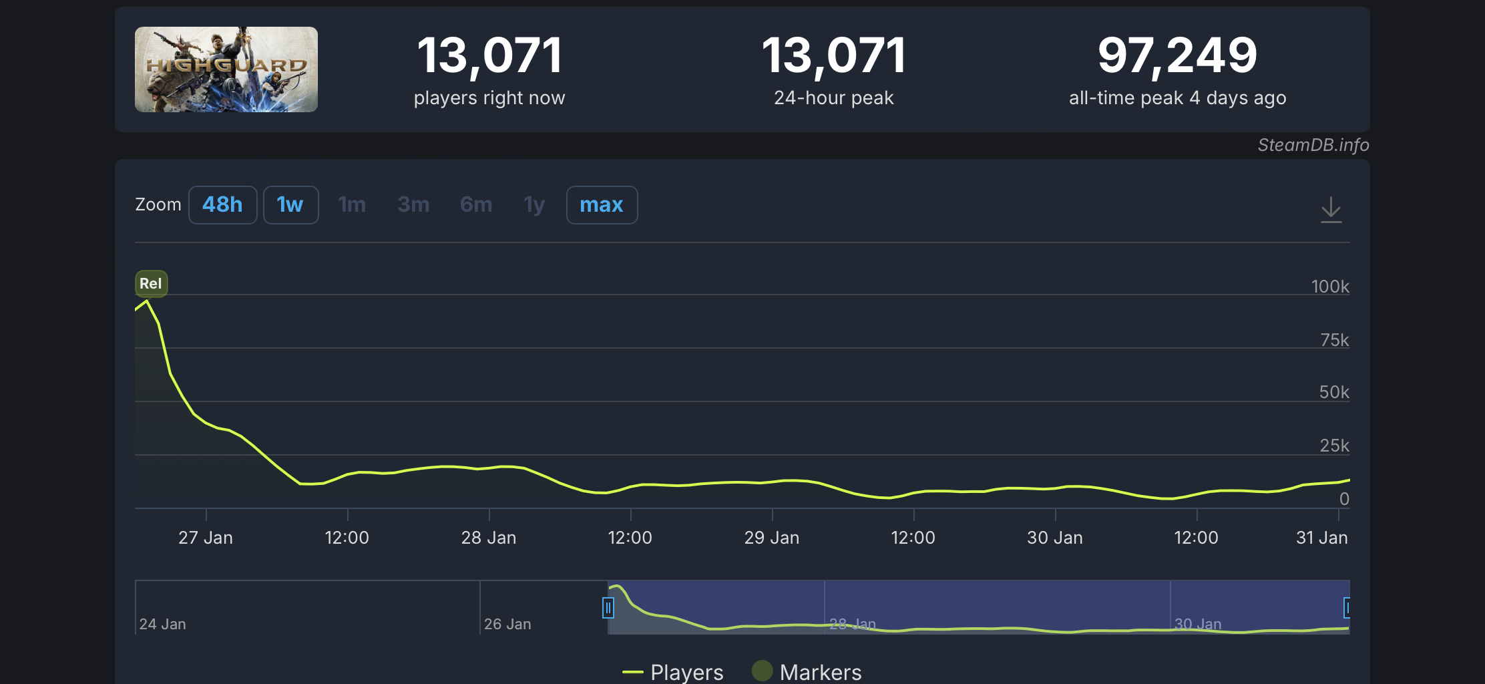Screen dimensions: 1485x684
Task: Open the chart download menu icon
Action: [x=1331, y=209]
